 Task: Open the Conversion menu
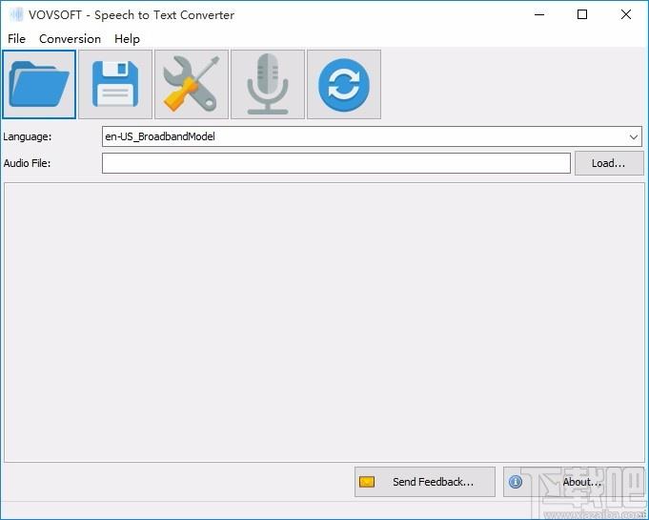pos(70,39)
